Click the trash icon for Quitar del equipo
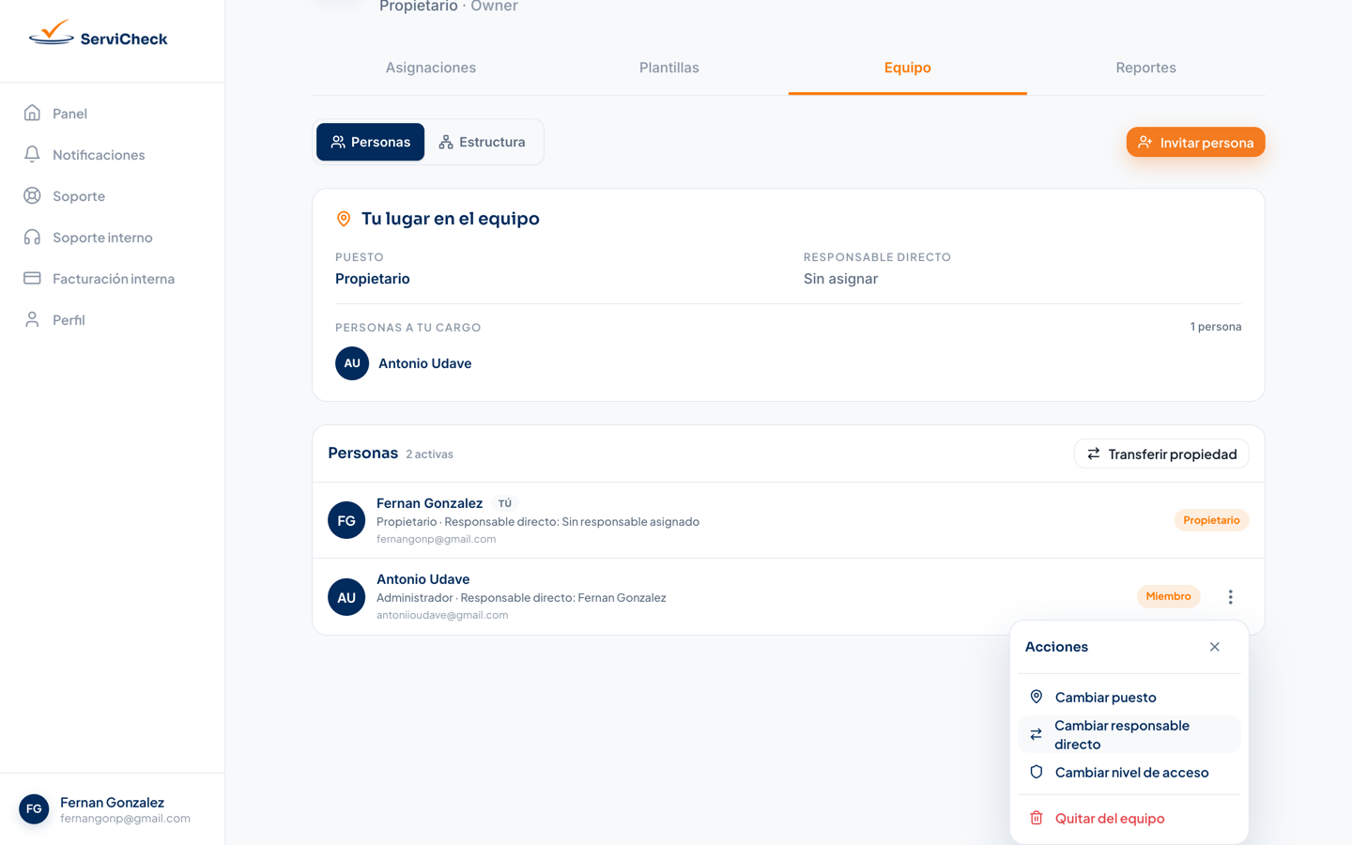1352x845 pixels. (x=1037, y=818)
